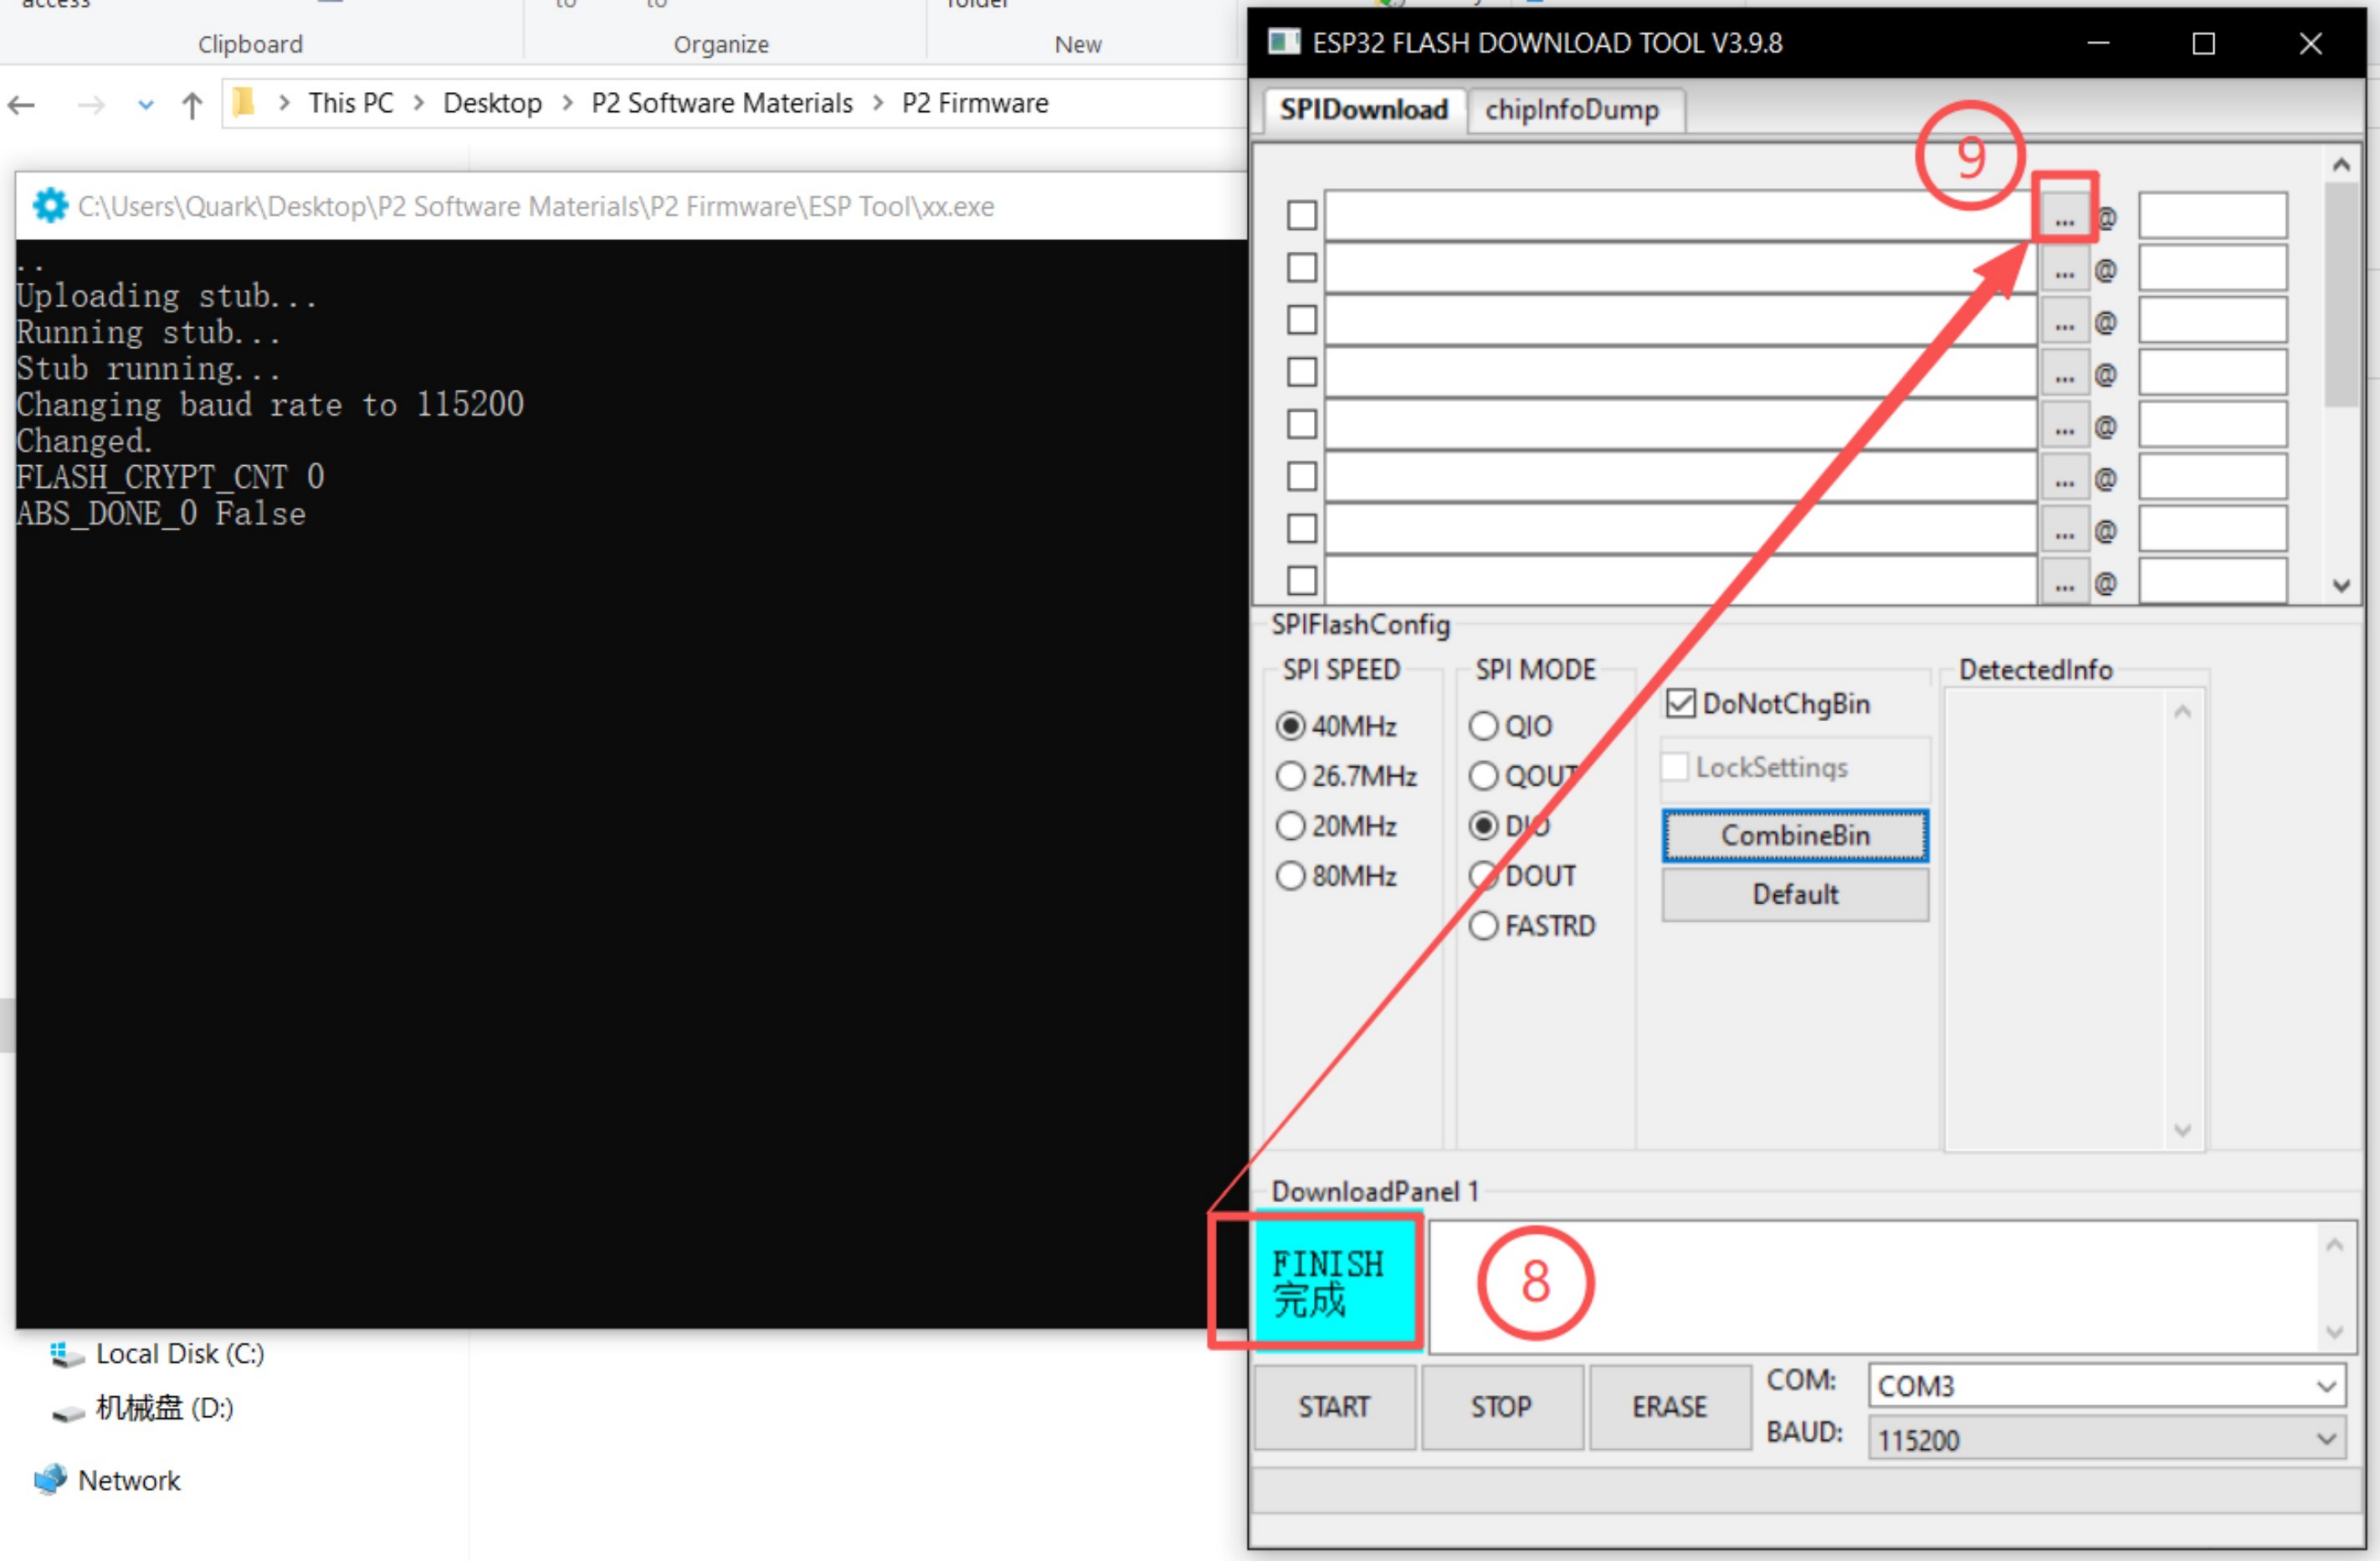Click the Default button
The height and width of the screenshot is (1561, 2380).
(1795, 894)
